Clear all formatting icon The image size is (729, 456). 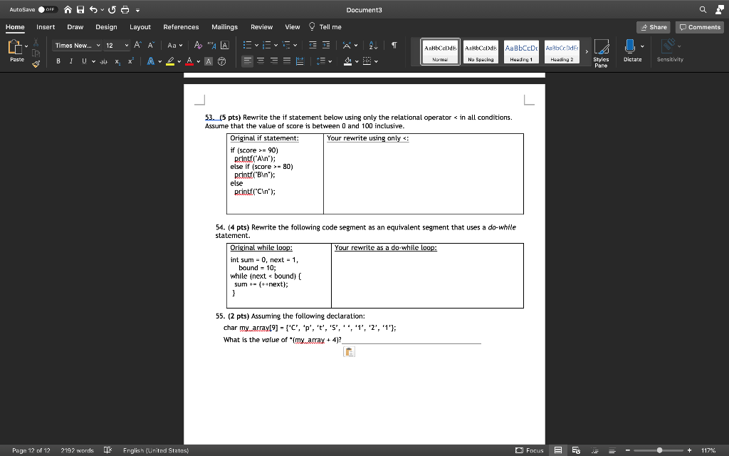coord(198,45)
